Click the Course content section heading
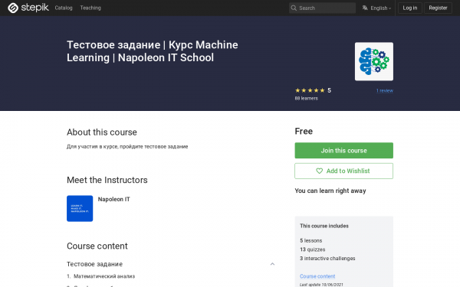This screenshot has height=287, width=460. click(x=97, y=246)
